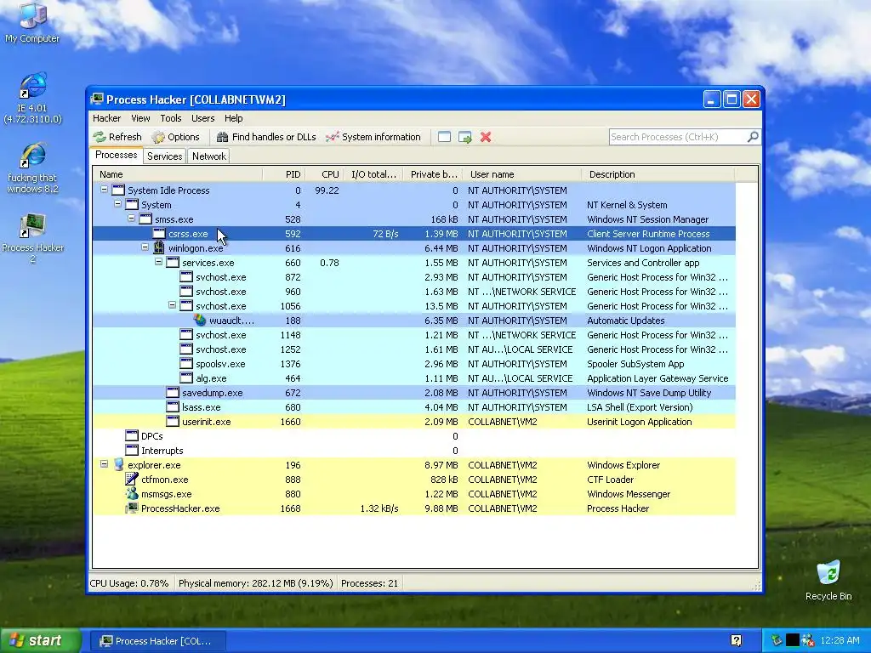Click the explorer.exe process icon
871x653 pixels.
118,465
